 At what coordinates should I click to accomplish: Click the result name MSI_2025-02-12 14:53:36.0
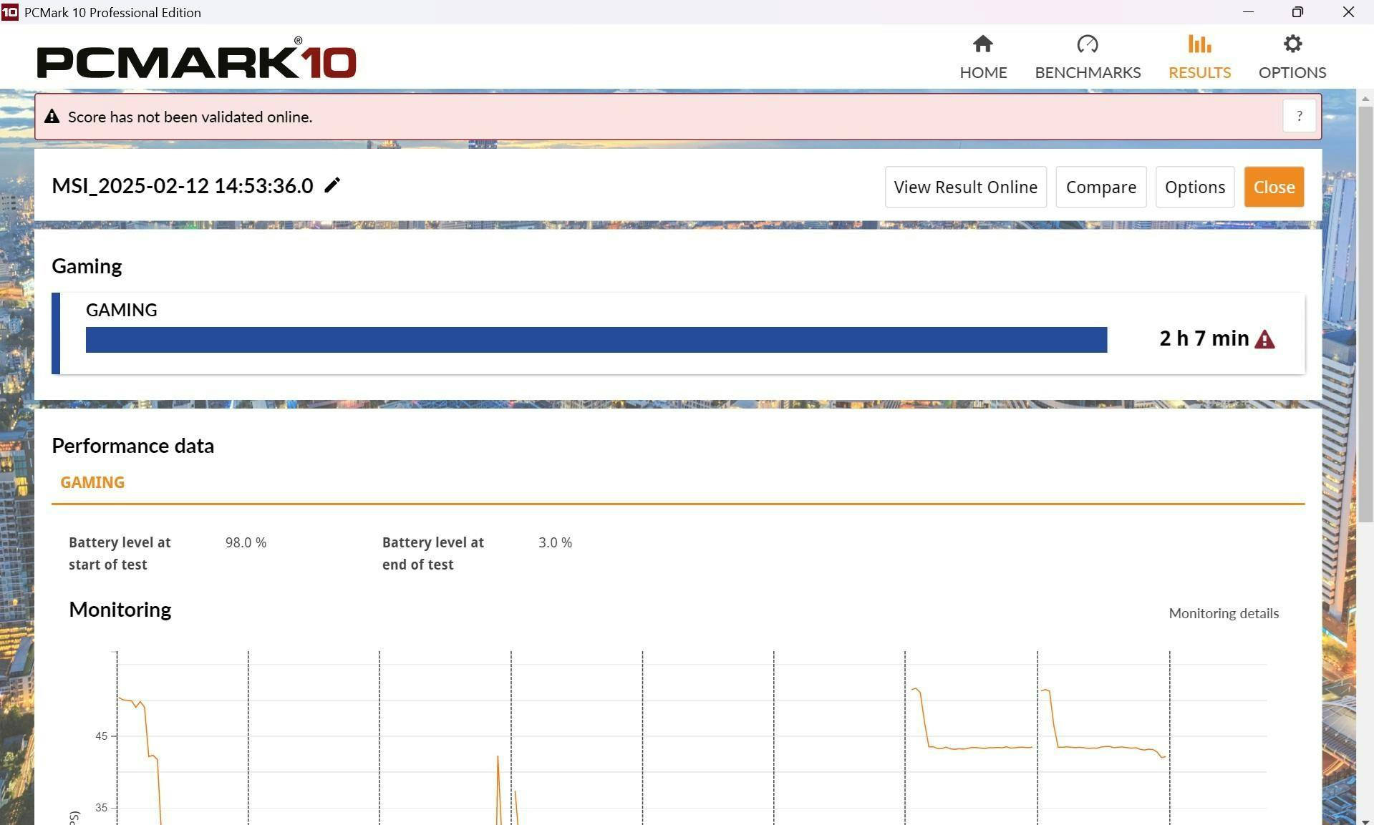click(183, 186)
